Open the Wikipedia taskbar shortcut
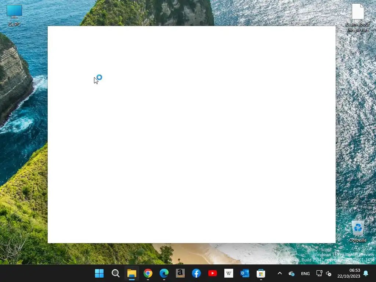 click(228, 273)
